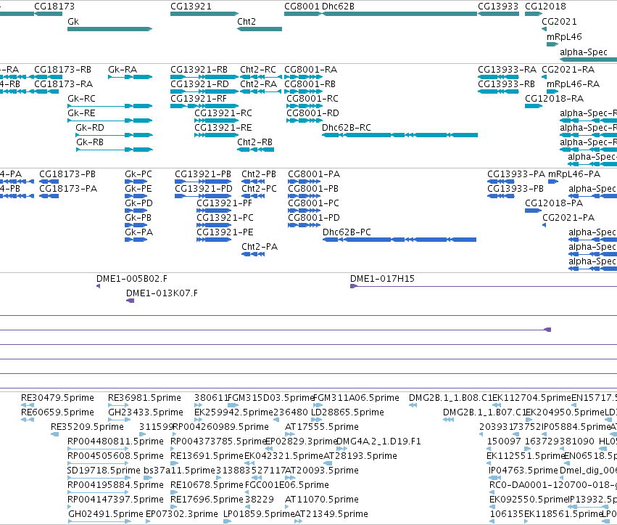Click CDS CG18173-PB
The image size is (617, 525).
tap(49, 182)
